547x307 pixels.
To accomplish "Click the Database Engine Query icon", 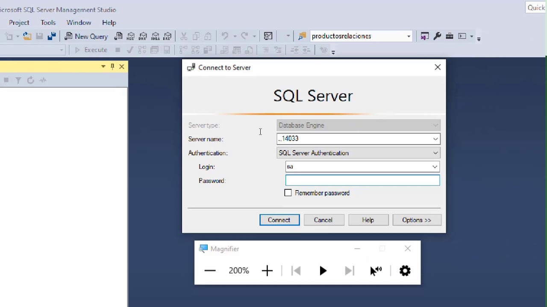I will 118,36.
